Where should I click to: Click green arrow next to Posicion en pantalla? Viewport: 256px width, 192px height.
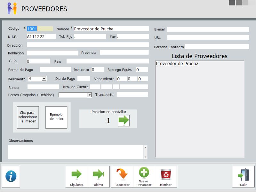coord(124,121)
